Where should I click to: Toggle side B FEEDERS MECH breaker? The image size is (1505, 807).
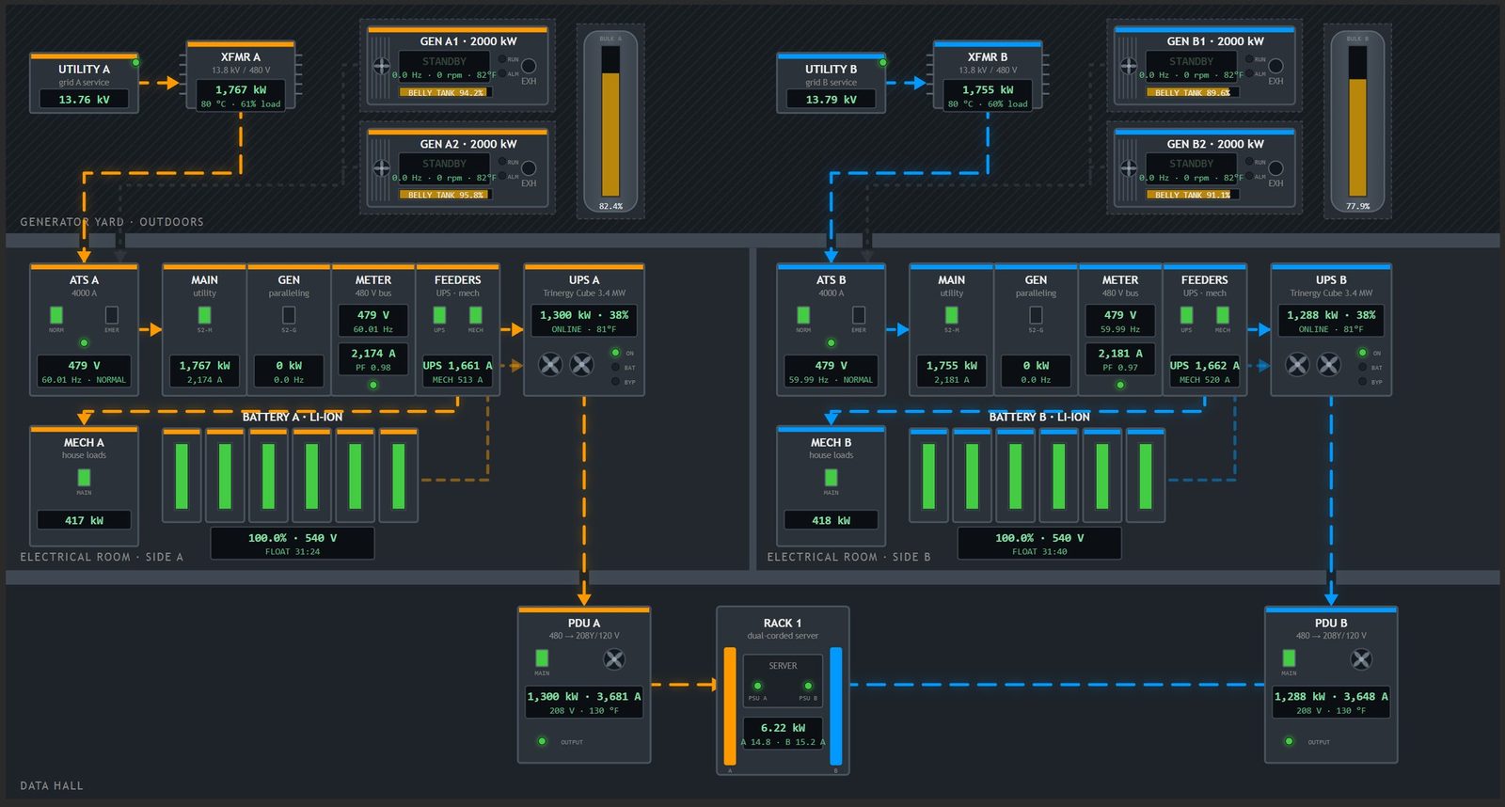click(x=1222, y=315)
